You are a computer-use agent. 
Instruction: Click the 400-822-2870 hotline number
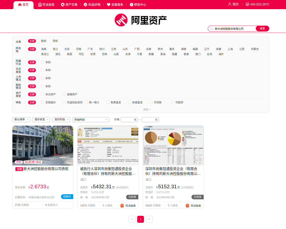tap(260, 4)
